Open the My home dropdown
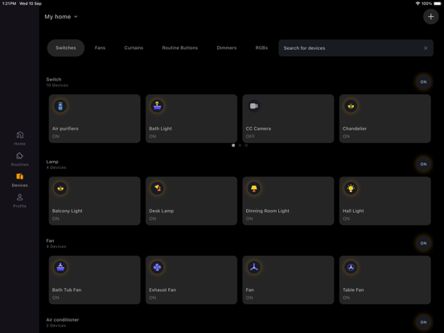 [x=61, y=17]
